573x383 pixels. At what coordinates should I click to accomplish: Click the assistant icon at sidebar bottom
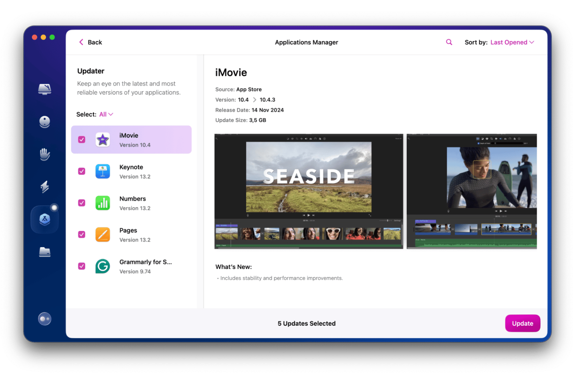coord(44,319)
